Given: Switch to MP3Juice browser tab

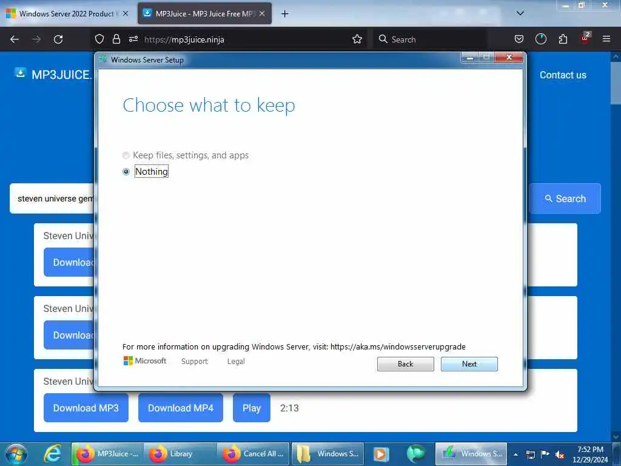Looking at the screenshot, I should pos(205,13).
